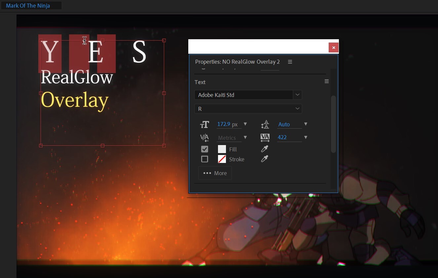Click the kerning icon beside Metrics
The image size is (438, 278).
tap(204, 138)
